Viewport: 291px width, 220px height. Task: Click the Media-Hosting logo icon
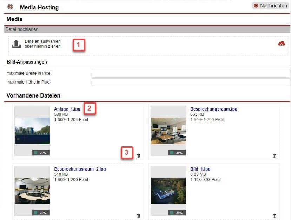(11, 7)
